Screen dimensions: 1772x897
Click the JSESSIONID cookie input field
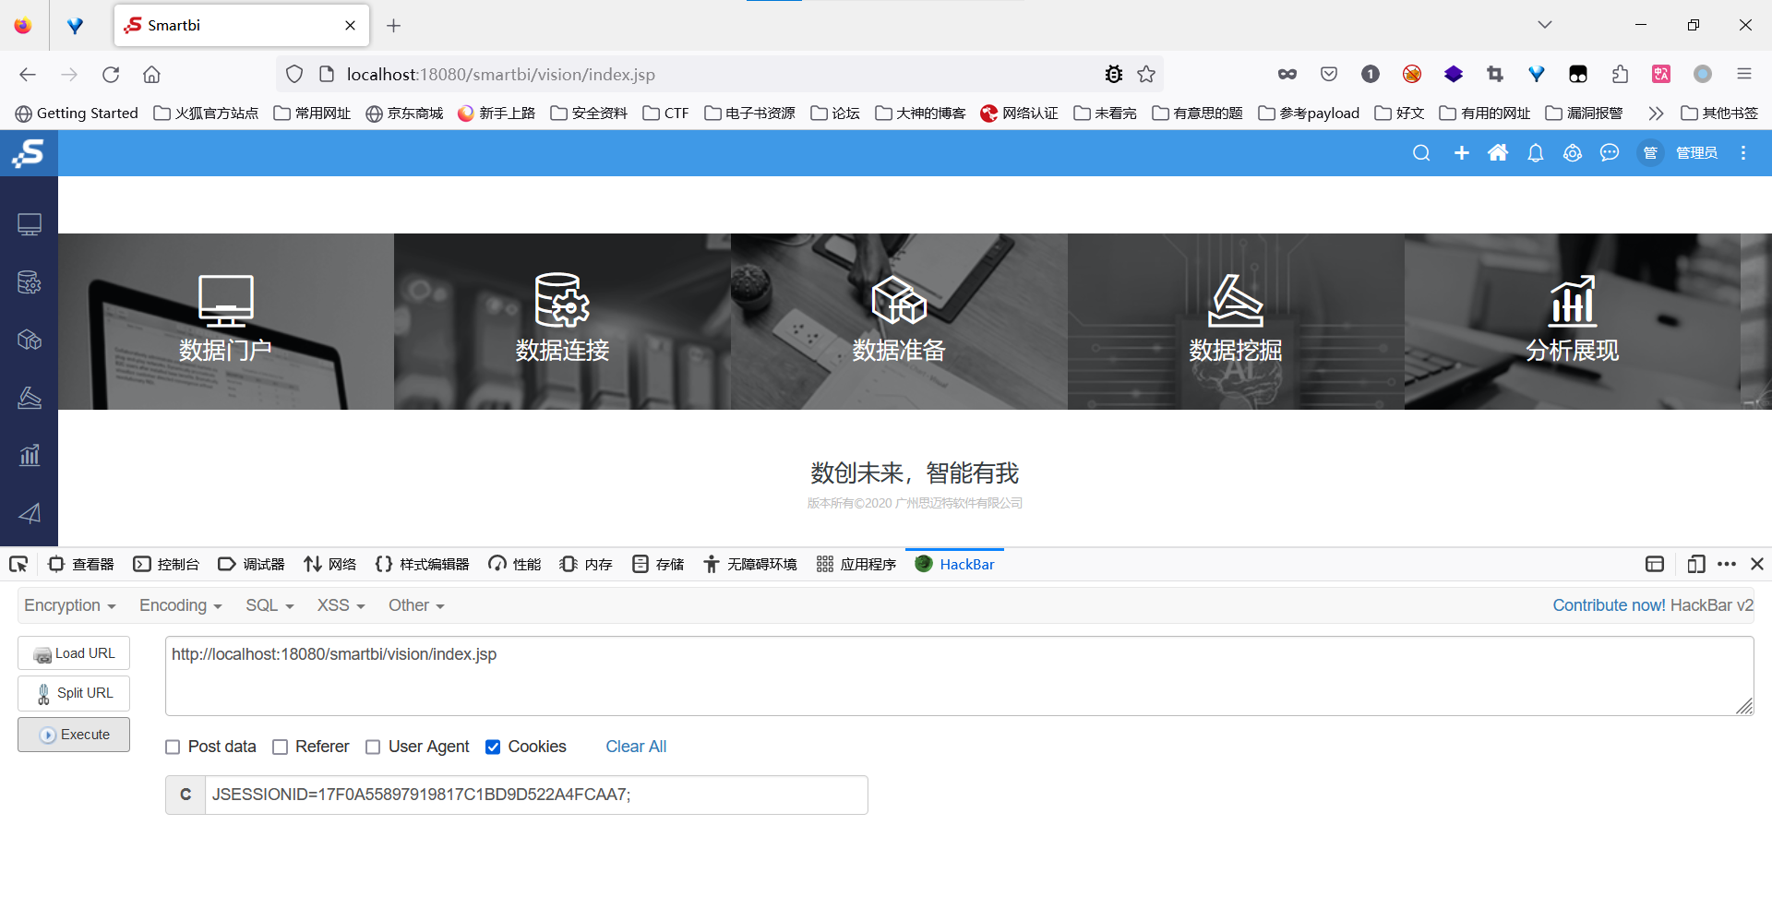point(535,795)
